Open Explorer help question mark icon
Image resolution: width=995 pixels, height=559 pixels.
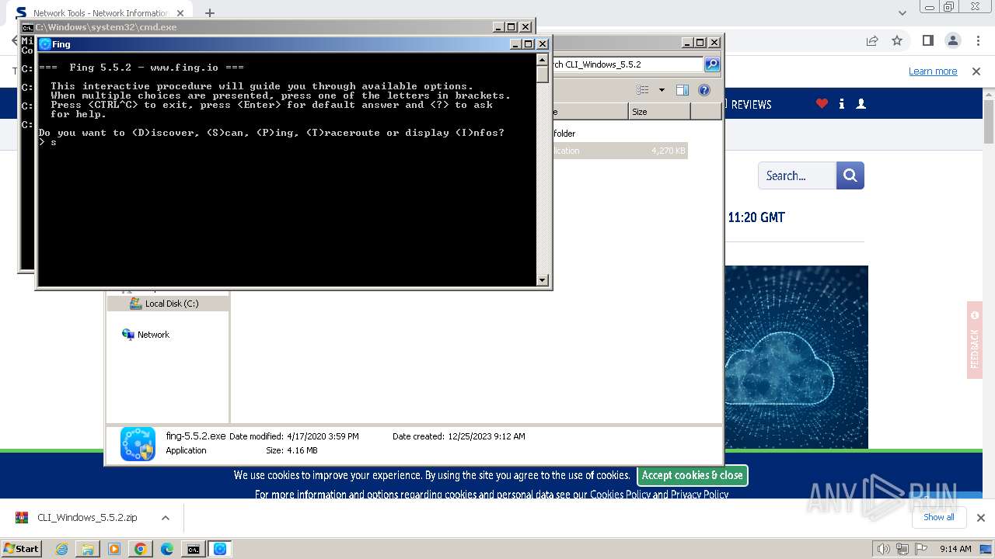(704, 90)
